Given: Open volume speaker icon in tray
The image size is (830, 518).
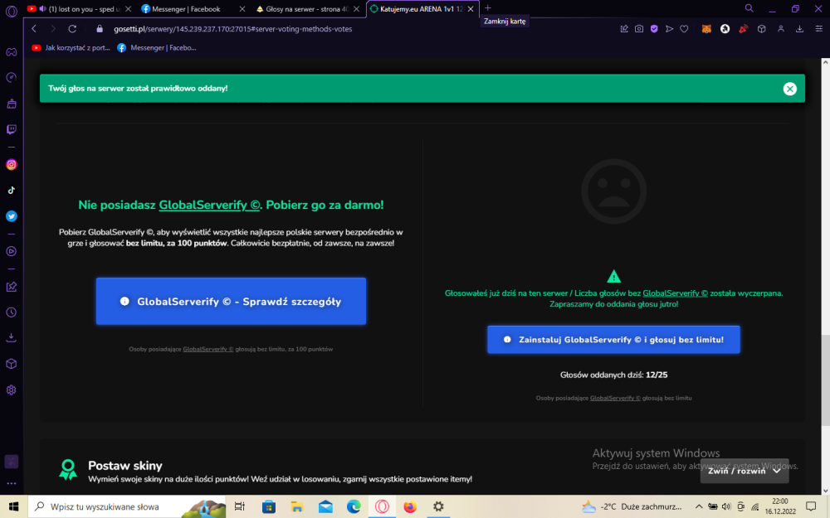Looking at the screenshot, I should [x=726, y=506].
